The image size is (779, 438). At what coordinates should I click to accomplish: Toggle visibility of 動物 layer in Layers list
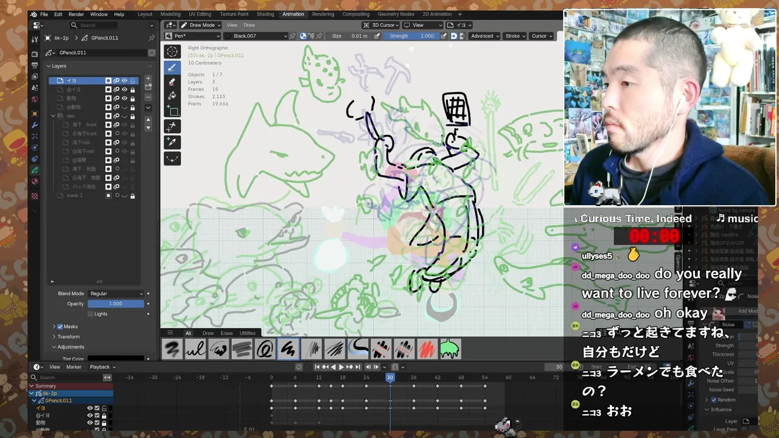124,98
